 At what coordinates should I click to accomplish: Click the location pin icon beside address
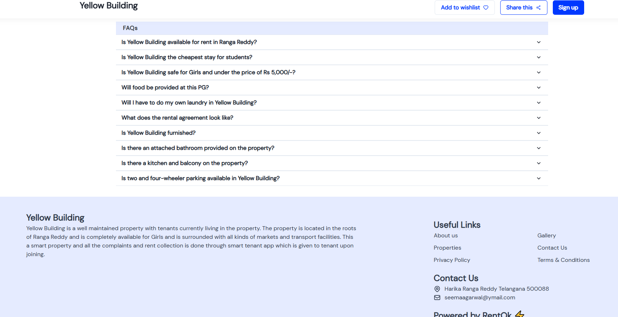[437, 289]
